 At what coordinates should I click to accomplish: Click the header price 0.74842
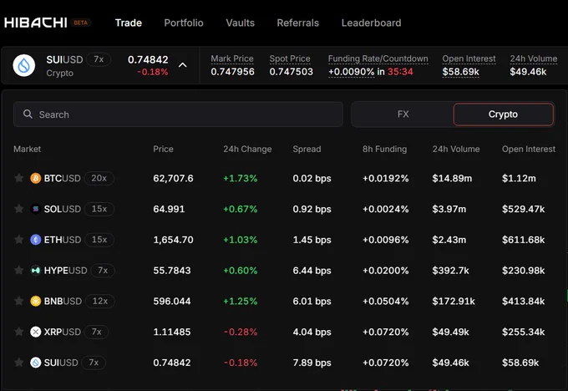click(148, 59)
